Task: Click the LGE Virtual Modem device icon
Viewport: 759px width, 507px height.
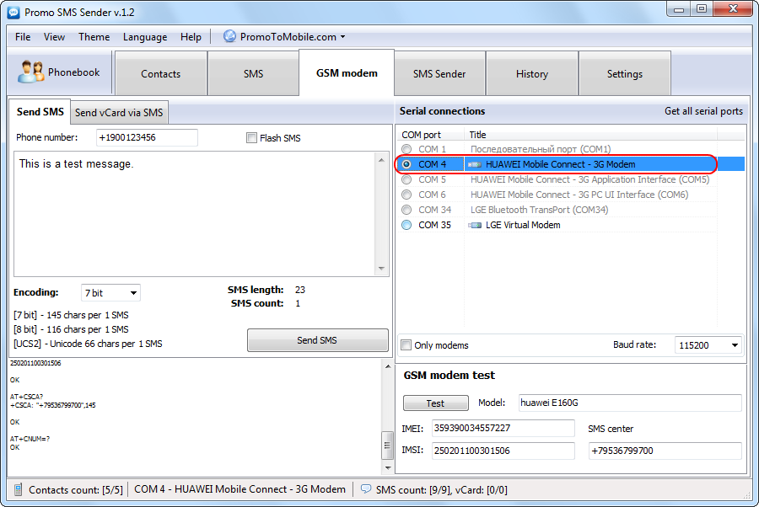Action: tap(475, 225)
